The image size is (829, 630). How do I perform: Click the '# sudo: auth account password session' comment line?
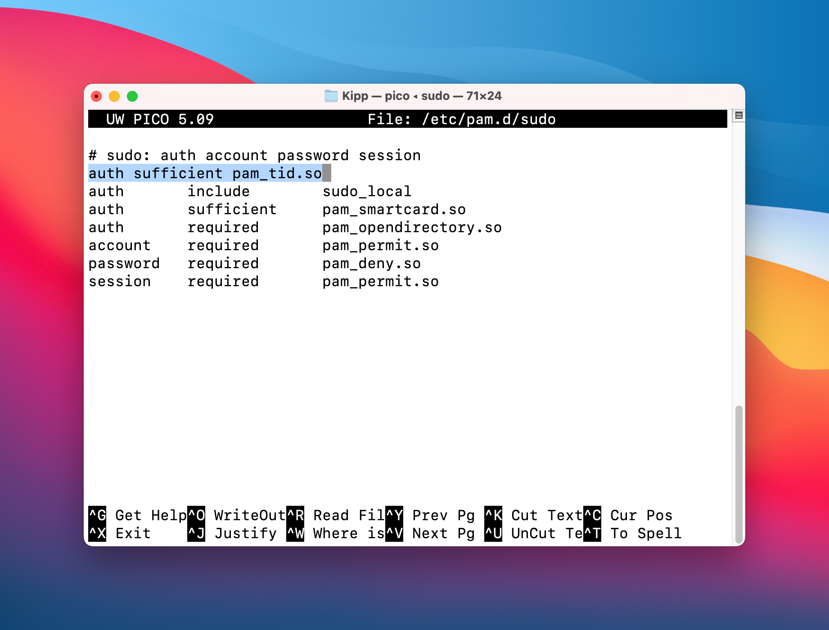(x=255, y=155)
